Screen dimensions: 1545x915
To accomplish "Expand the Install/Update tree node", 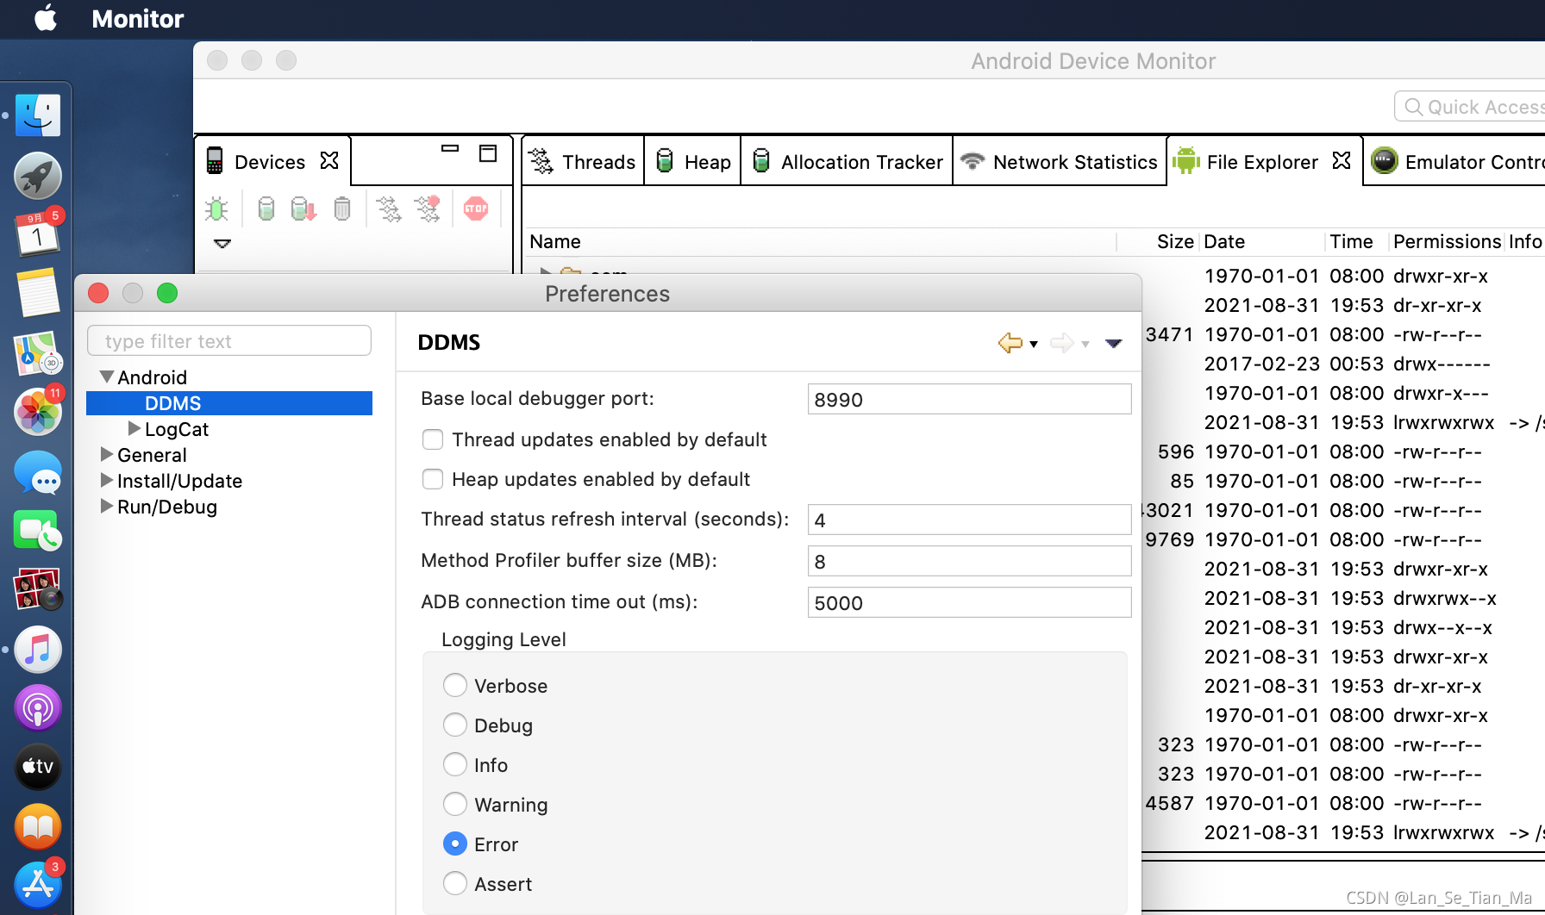I will pos(107,480).
